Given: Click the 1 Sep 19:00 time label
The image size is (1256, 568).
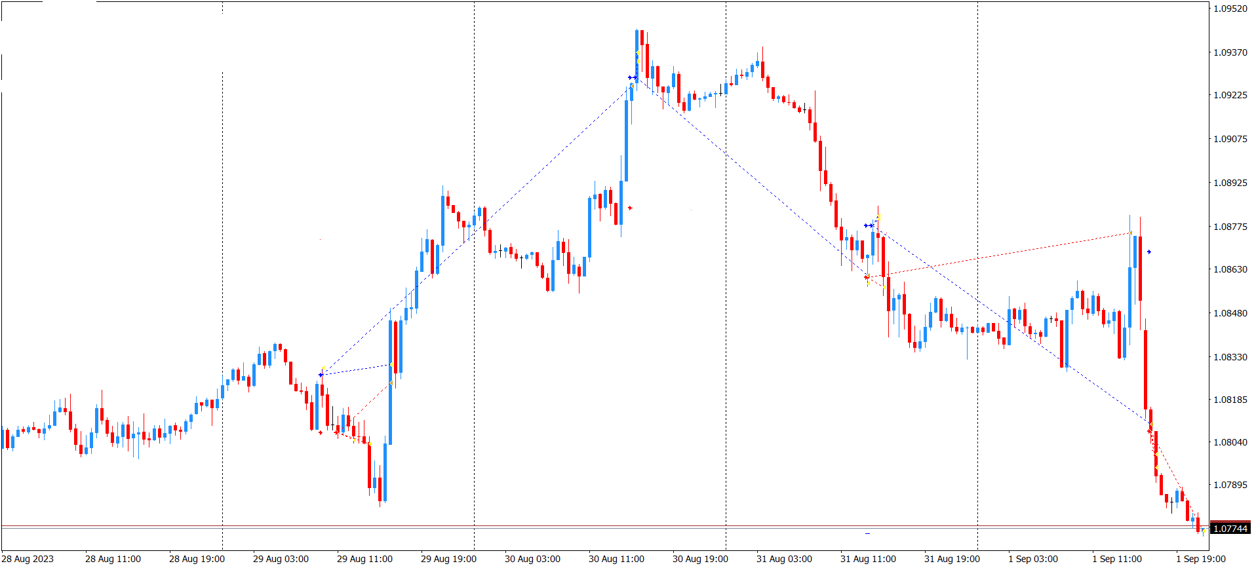Looking at the screenshot, I should click(x=1201, y=559).
